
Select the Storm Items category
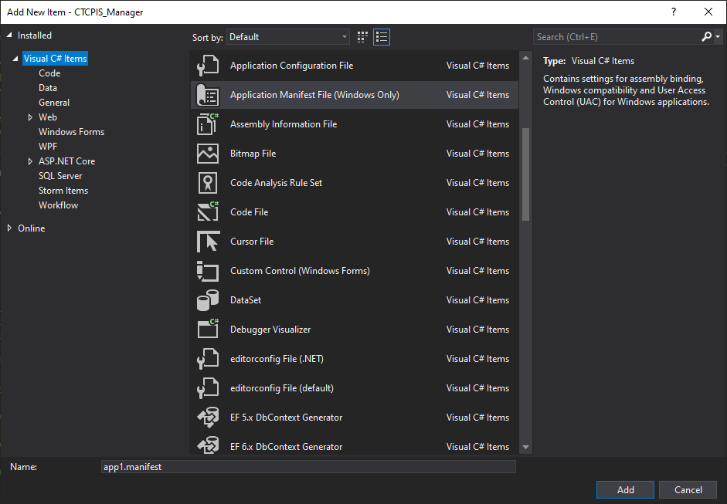pos(63,191)
